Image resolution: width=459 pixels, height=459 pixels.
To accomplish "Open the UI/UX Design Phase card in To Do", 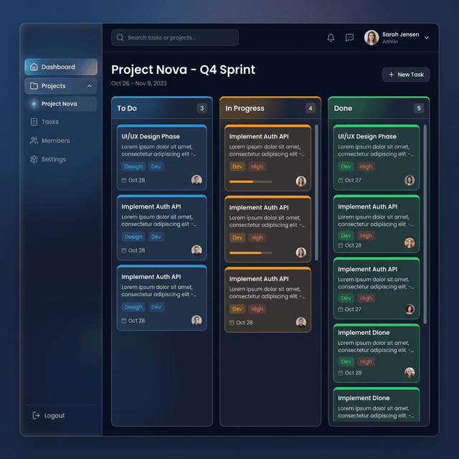I will click(162, 157).
